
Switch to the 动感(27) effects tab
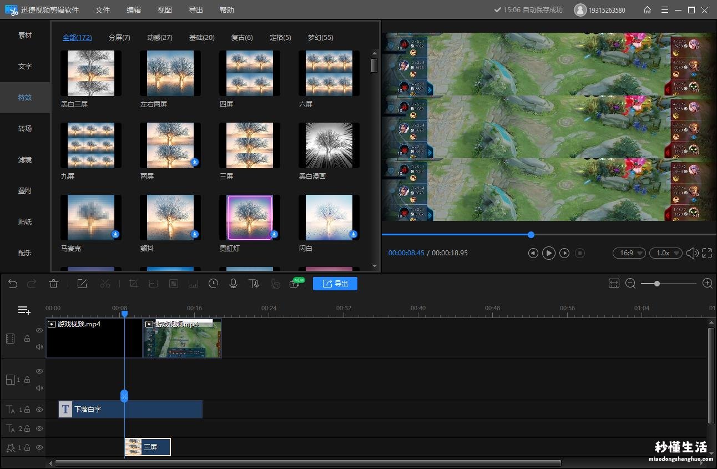click(x=160, y=38)
